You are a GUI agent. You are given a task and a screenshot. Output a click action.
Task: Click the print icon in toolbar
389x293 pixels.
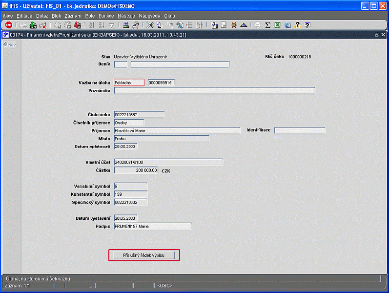[x=126, y=25]
